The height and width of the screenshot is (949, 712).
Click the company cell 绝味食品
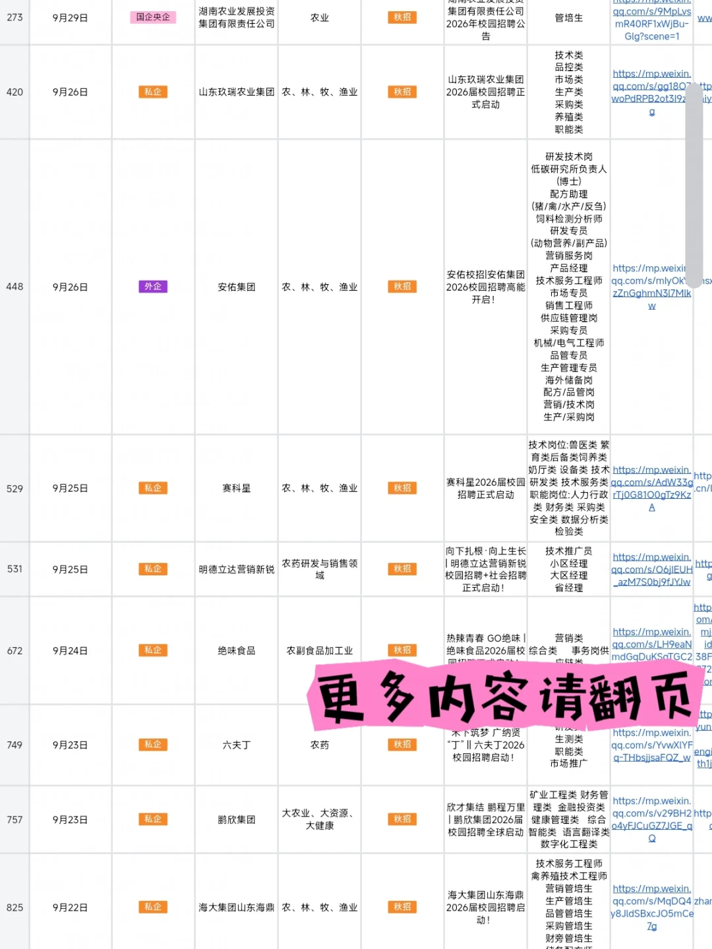(237, 650)
